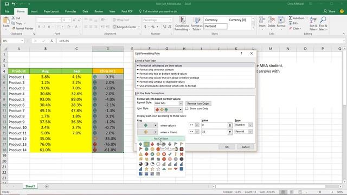Open the File tab
The height and width of the screenshot is (195, 347).
click(x=7, y=11)
